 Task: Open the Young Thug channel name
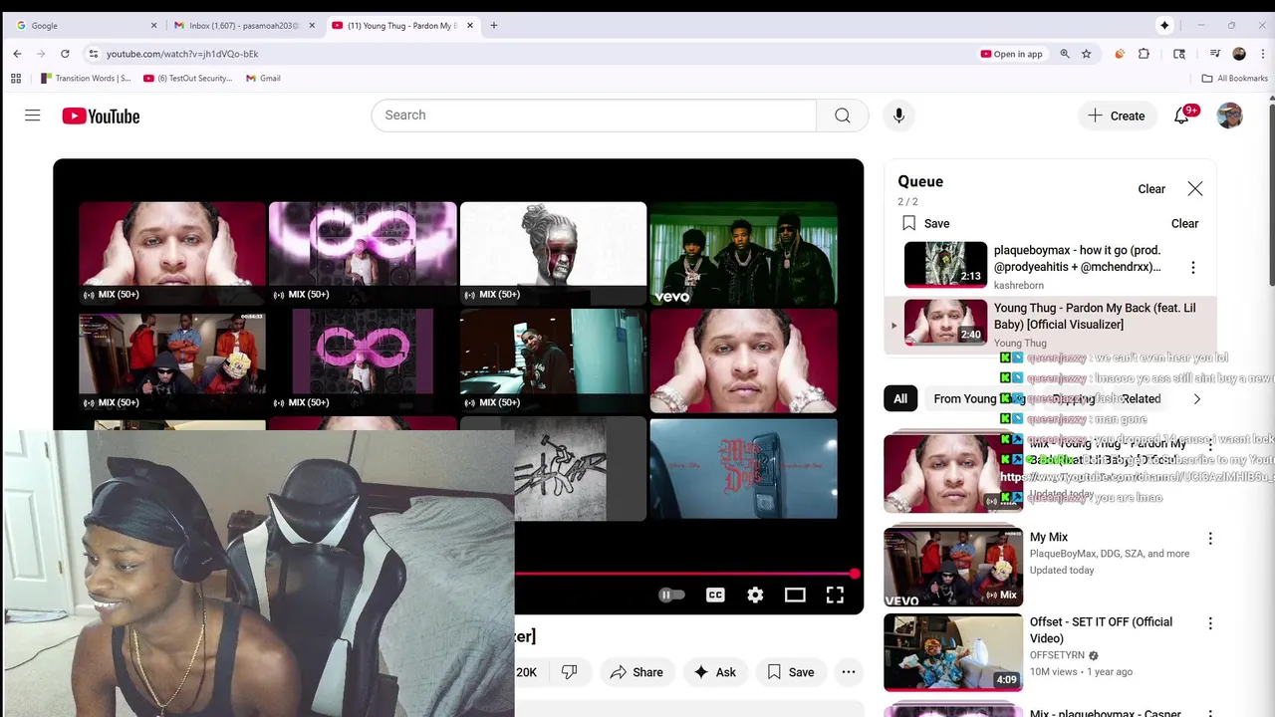(x=1020, y=343)
